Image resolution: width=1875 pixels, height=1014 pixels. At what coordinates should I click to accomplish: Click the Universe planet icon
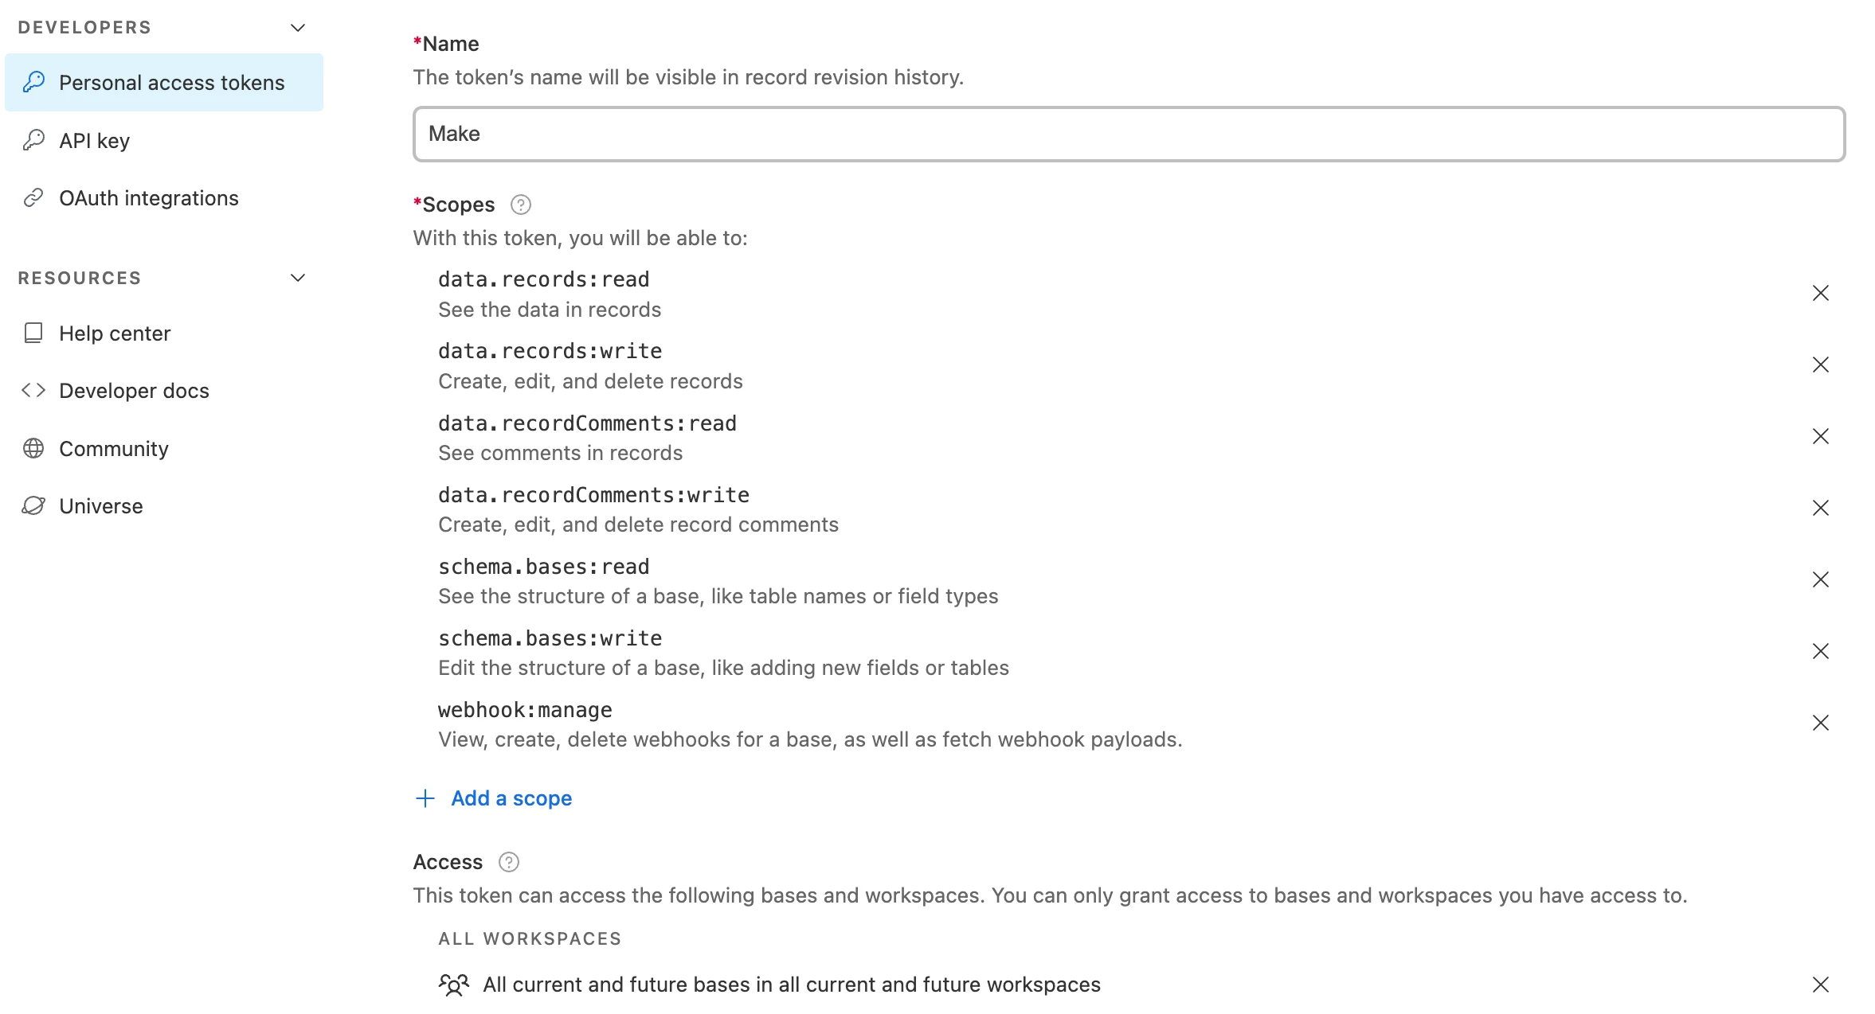(x=33, y=505)
